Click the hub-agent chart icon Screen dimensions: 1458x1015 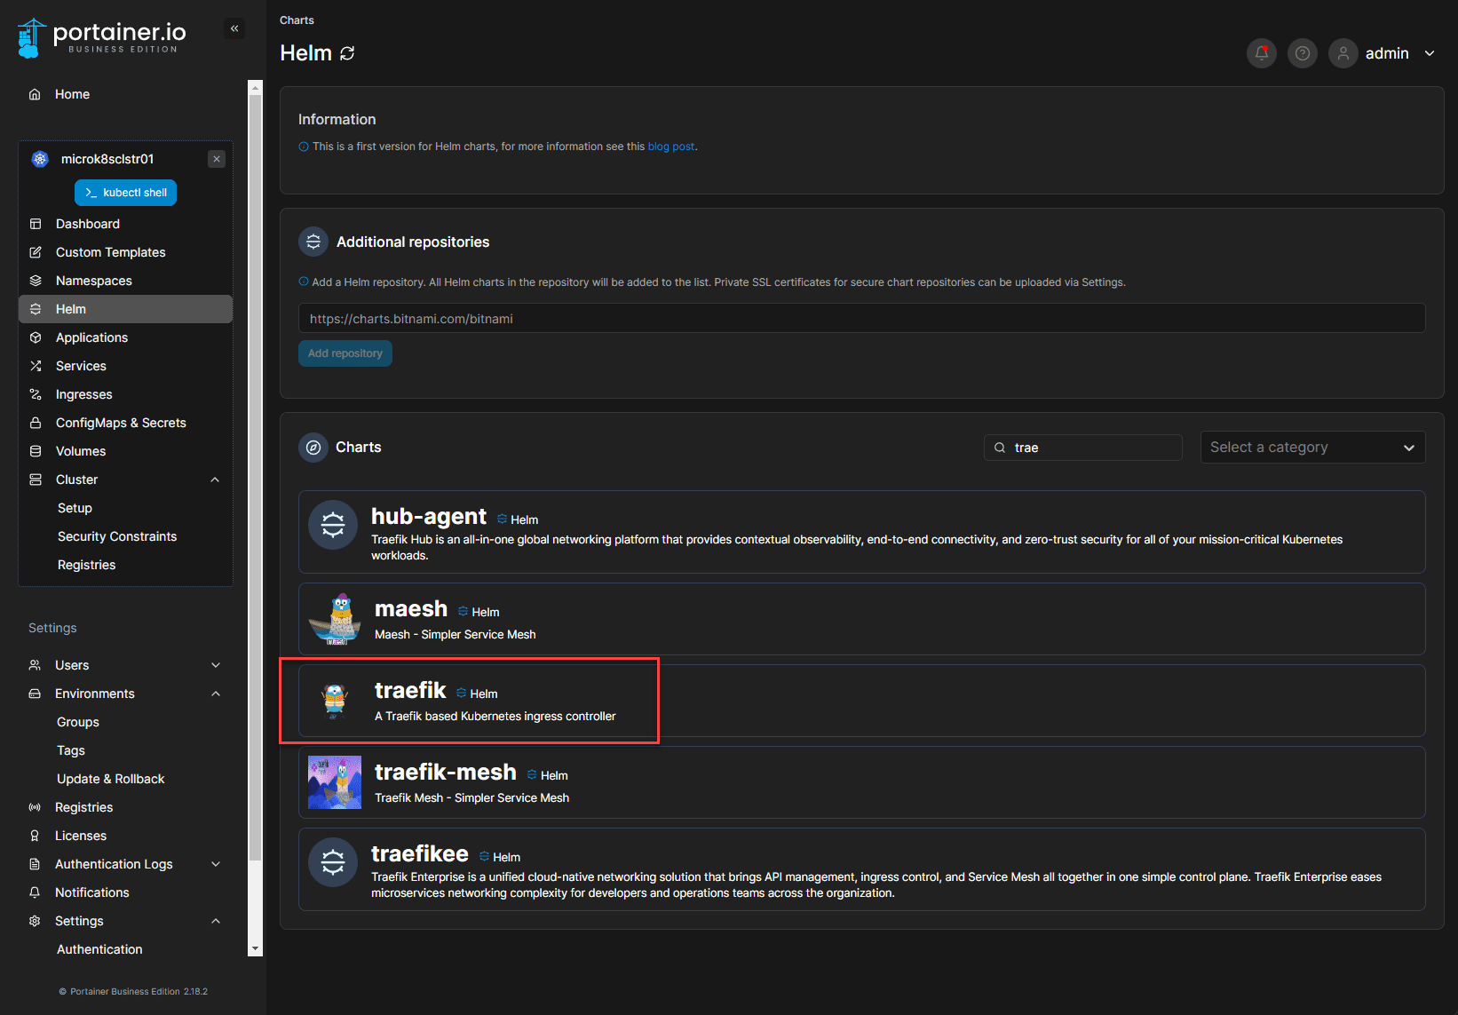(x=333, y=525)
